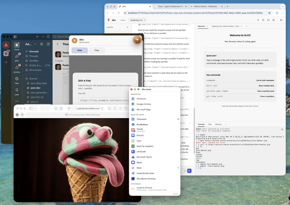This screenshot has width=290, height=205.
Task: Add a new scoop with plus button
Action: (128, 27)
